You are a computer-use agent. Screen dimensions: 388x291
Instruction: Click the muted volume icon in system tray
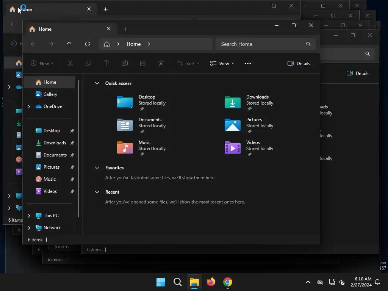pos(342,282)
